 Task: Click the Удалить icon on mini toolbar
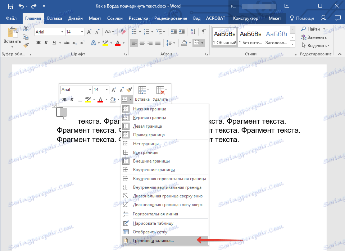click(160, 91)
